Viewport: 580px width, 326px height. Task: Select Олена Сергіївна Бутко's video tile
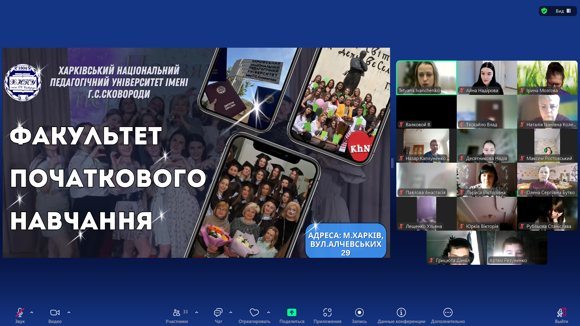click(547, 180)
